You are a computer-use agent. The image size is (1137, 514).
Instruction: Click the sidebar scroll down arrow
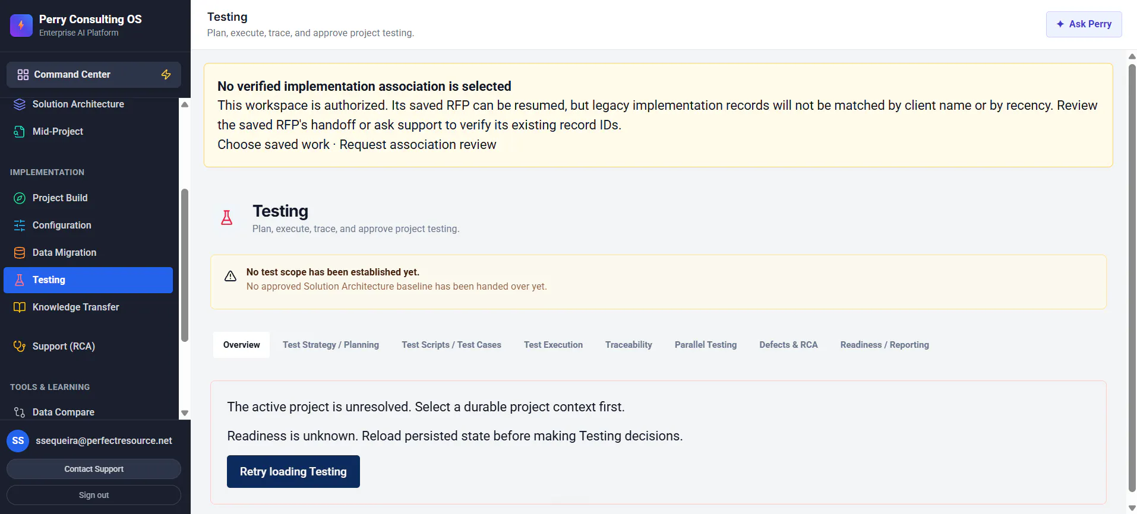coord(185,413)
